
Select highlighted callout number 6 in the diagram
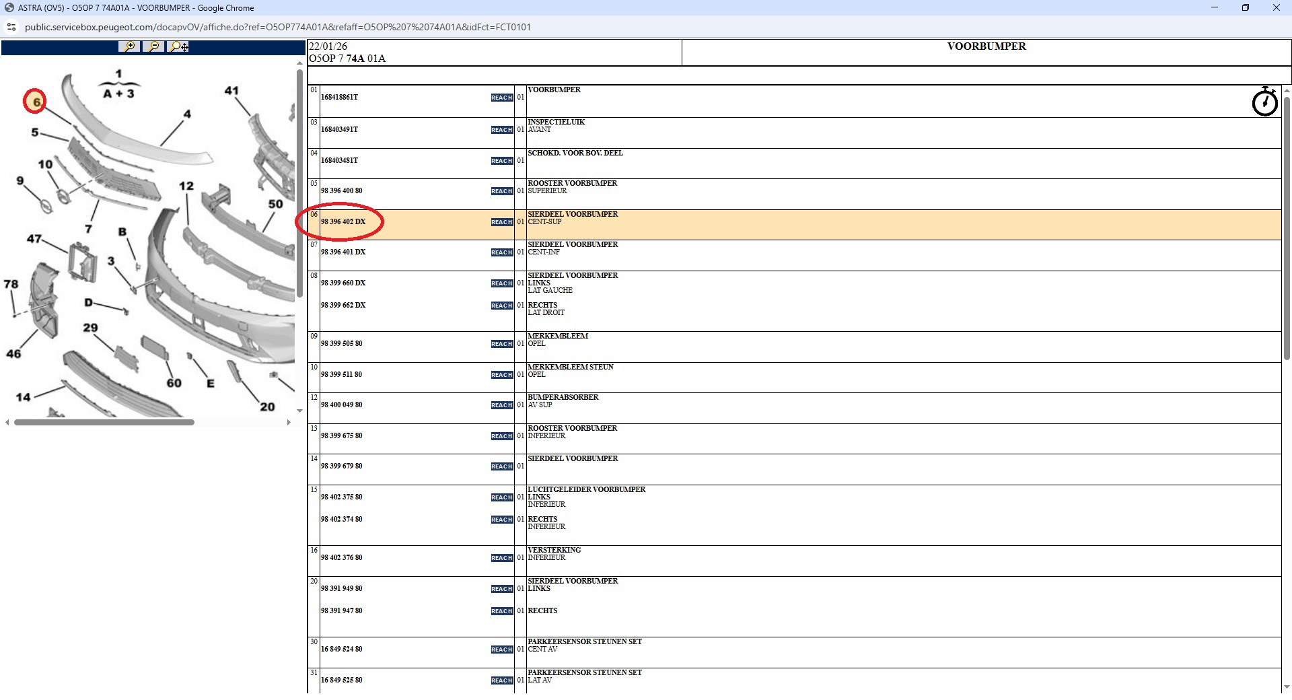click(x=36, y=102)
